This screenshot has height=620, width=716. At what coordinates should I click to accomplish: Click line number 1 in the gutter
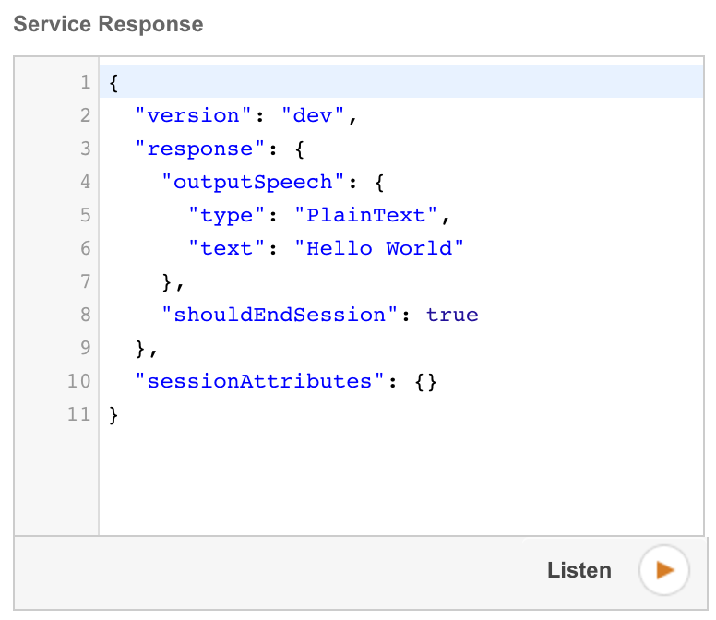85,82
